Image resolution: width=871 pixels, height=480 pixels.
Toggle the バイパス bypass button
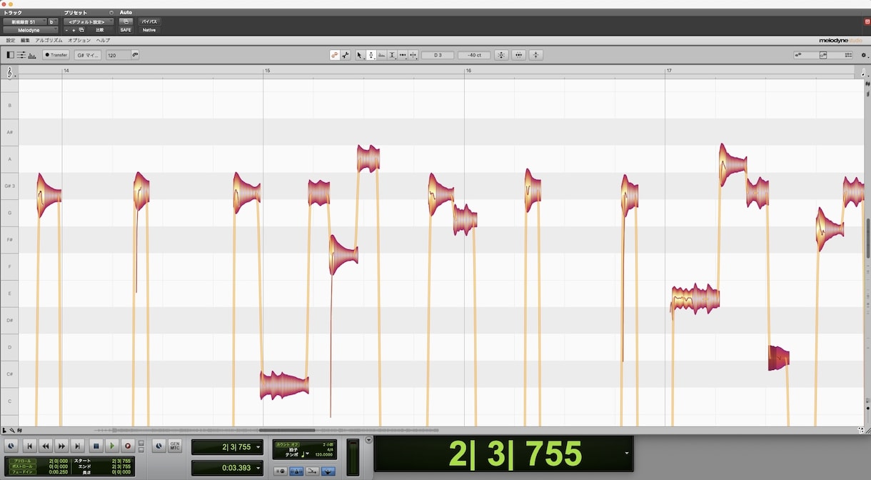[149, 21]
